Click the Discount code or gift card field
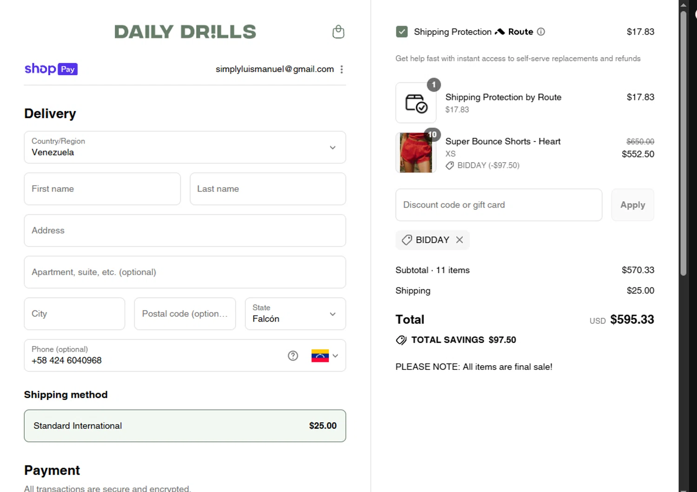697x492 pixels. click(499, 205)
